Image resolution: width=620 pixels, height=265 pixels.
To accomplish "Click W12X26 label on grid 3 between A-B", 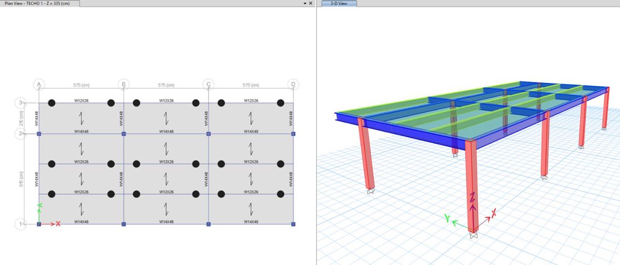I will (81, 101).
